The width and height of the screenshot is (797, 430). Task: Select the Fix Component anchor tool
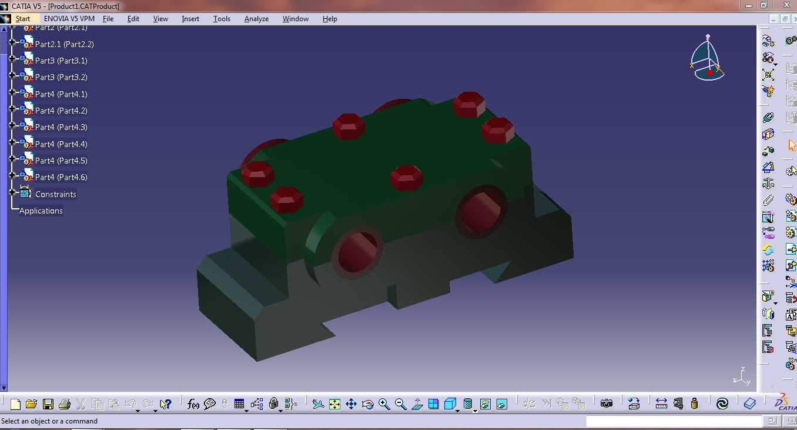(x=768, y=184)
